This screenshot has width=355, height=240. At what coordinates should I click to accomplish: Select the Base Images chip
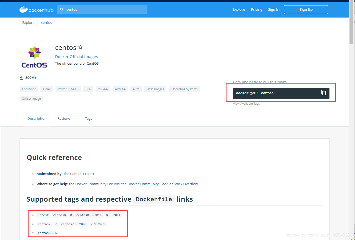tap(155, 89)
